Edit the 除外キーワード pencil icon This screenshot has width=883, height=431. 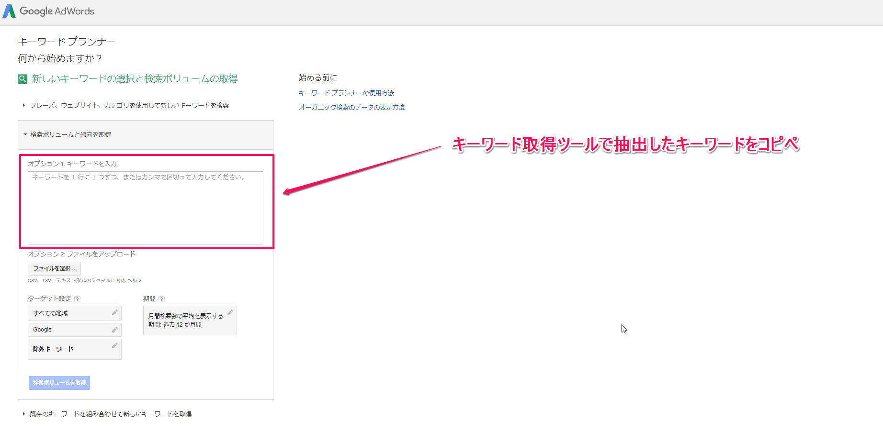coord(114,345)
